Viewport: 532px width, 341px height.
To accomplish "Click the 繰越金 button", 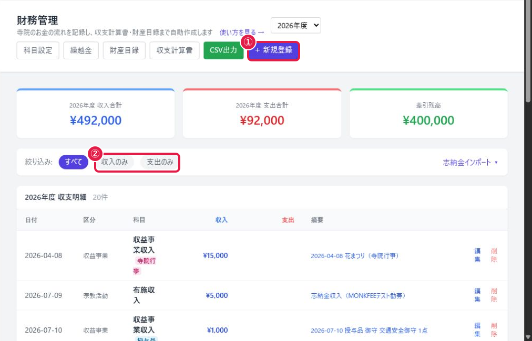I will tap(81, 50).
